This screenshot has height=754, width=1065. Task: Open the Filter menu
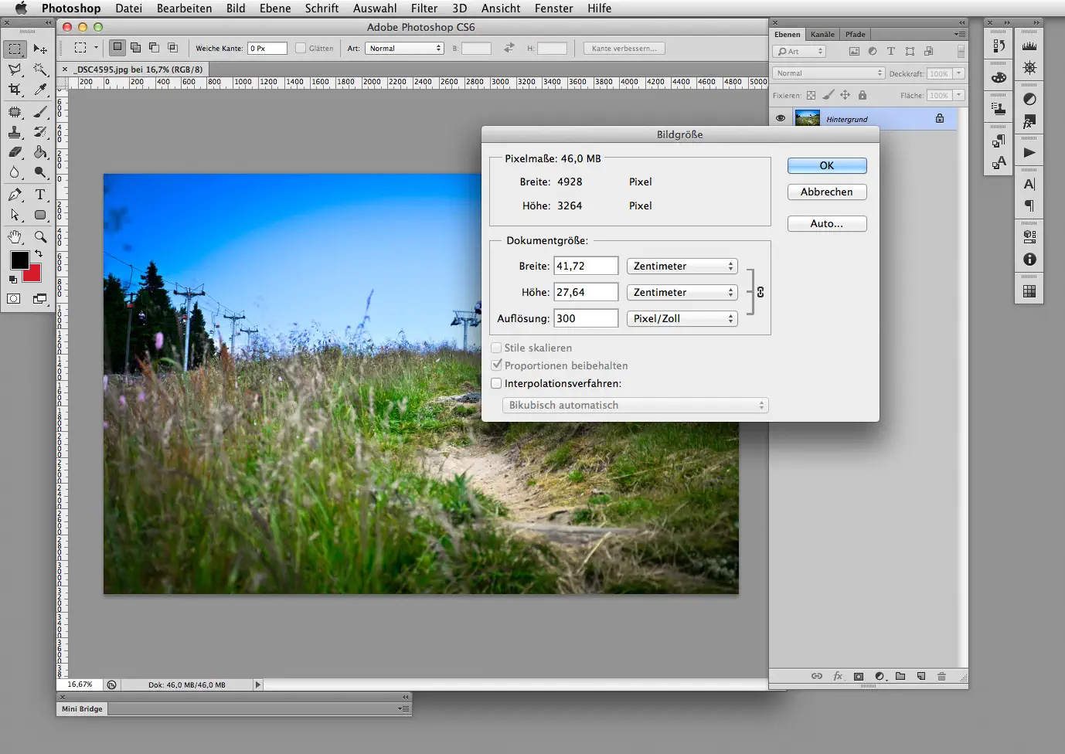click(x=424, y=8)
